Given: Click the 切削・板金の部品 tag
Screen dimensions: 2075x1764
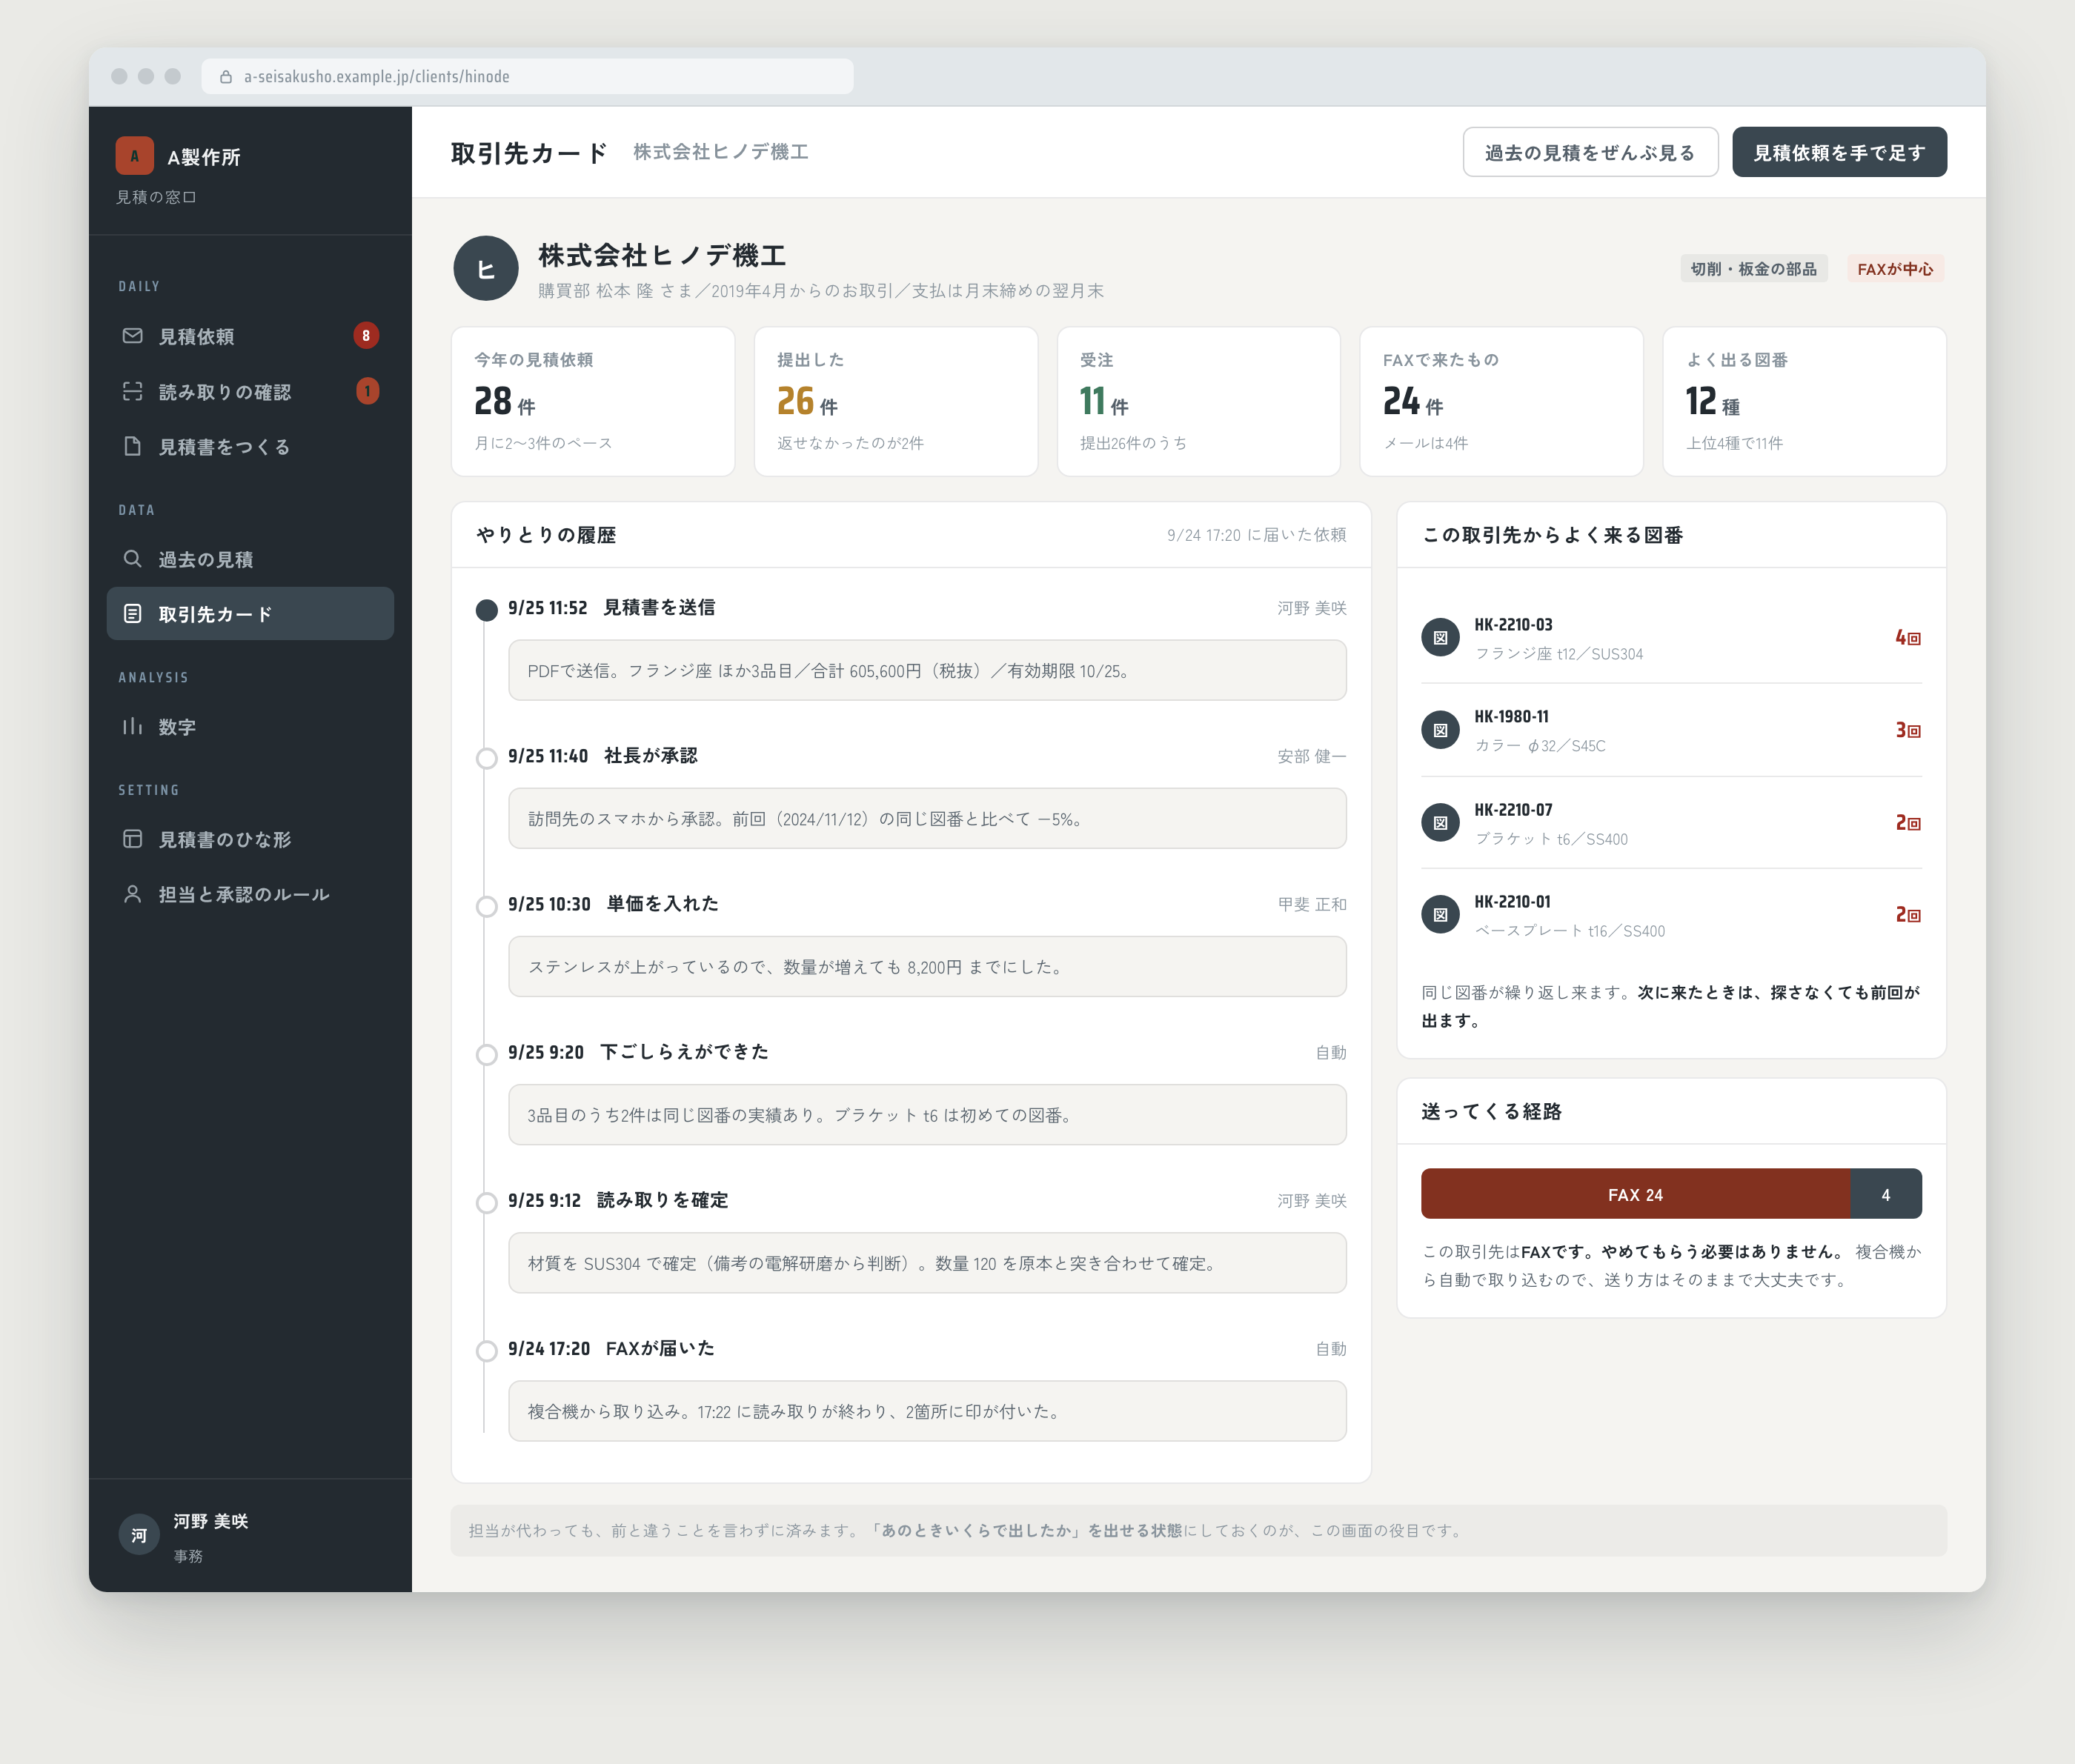Looking at the screenshot, I should 1753,269.
